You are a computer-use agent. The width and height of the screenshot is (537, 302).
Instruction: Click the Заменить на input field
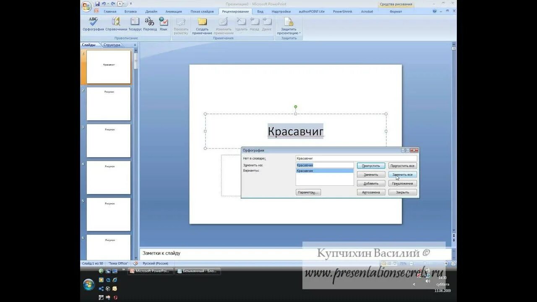click(x=325, y=165)
